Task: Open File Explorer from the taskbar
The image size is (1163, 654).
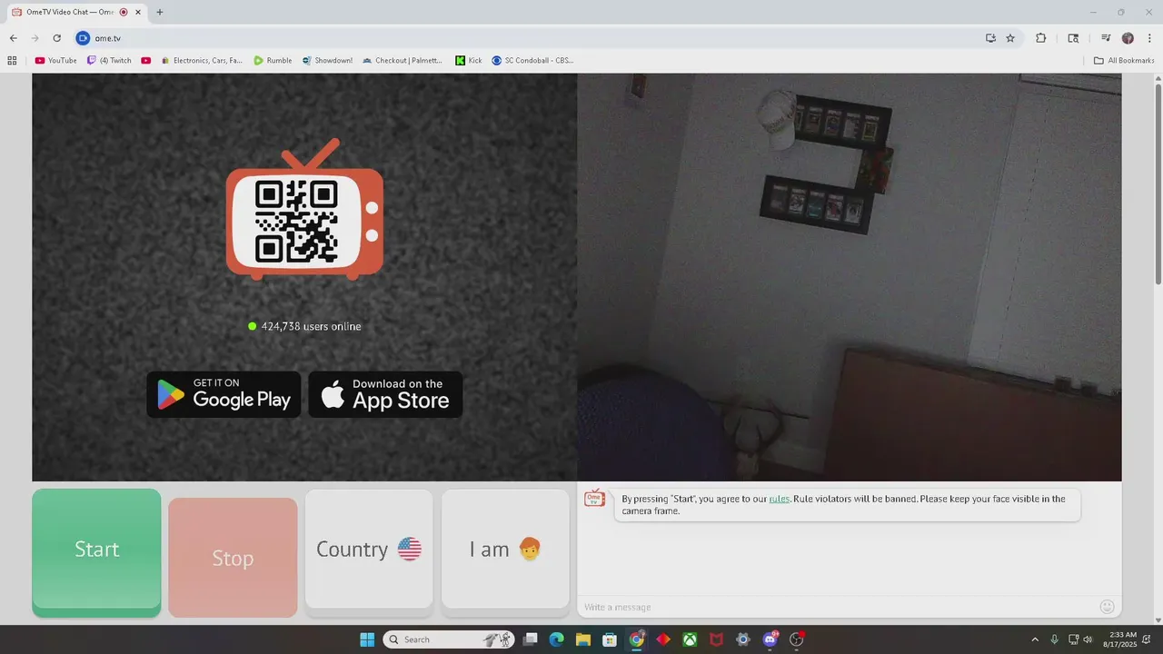Action: [x=583, y=639]
